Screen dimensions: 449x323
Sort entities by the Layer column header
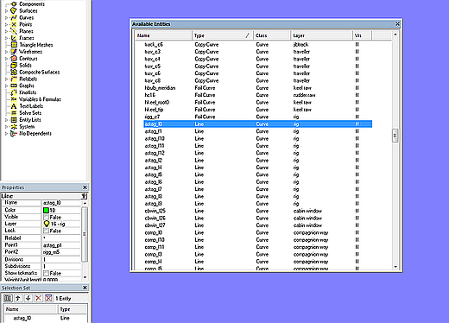tap(321, 35)
